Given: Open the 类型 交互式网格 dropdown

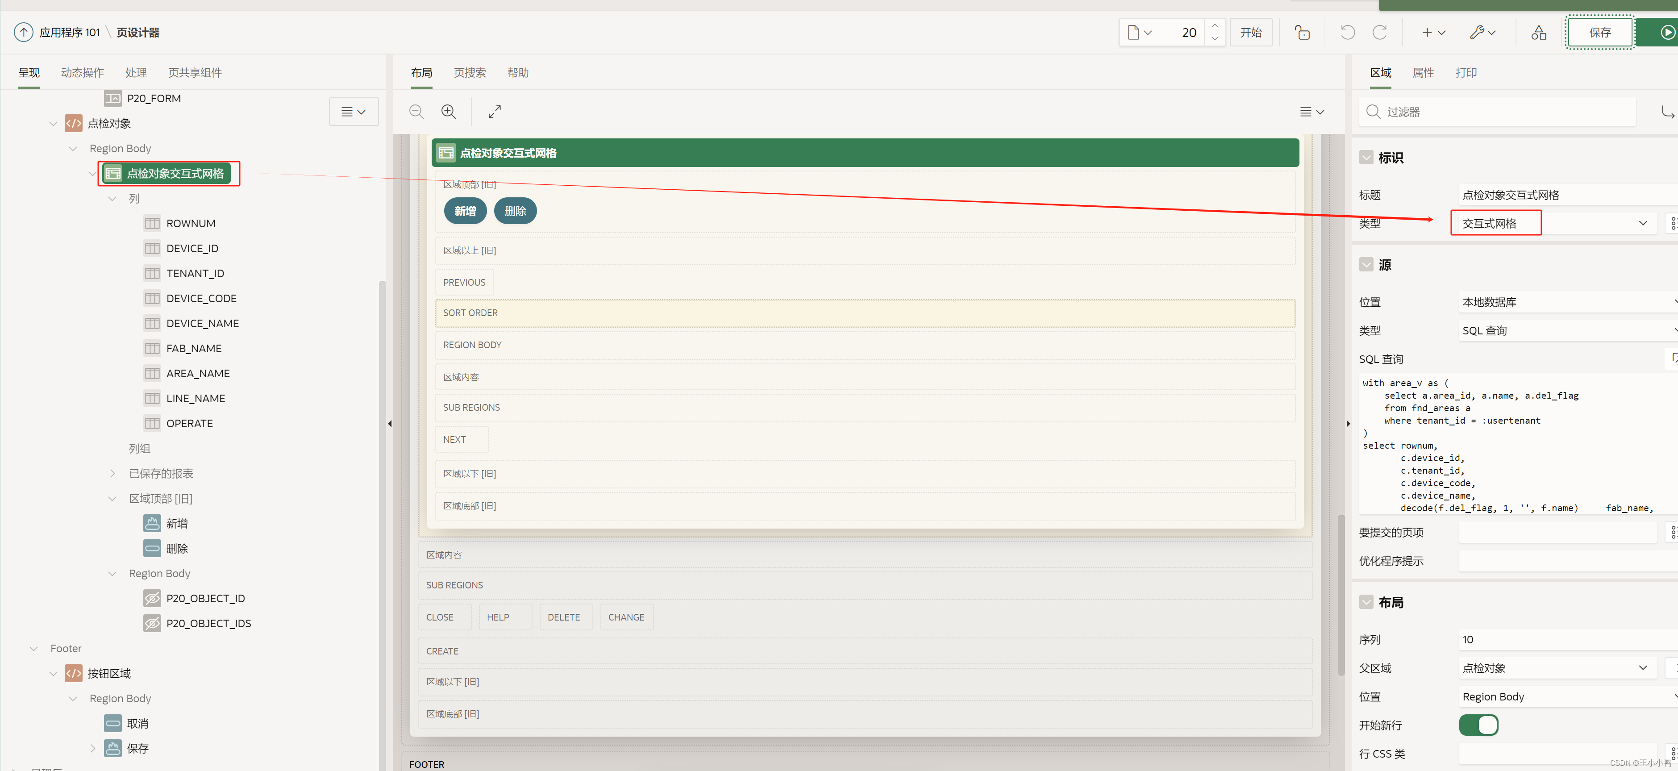Looking at the screenshot, I should pyautogui.click(x=1557, y=224).
